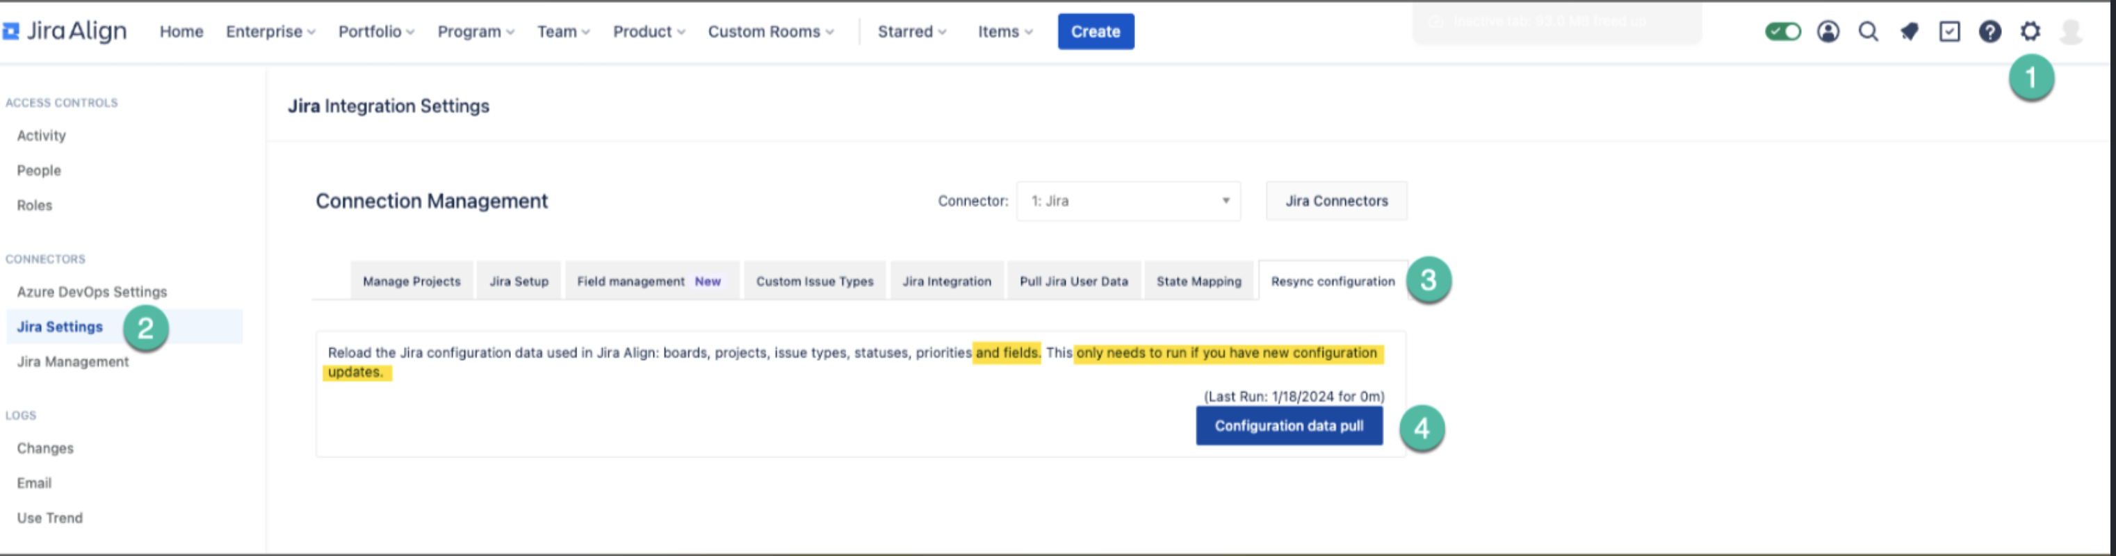This screenshot has width=2116, height=556.
Task: Open Changes under Logs
Action: [x=45, y=448]
